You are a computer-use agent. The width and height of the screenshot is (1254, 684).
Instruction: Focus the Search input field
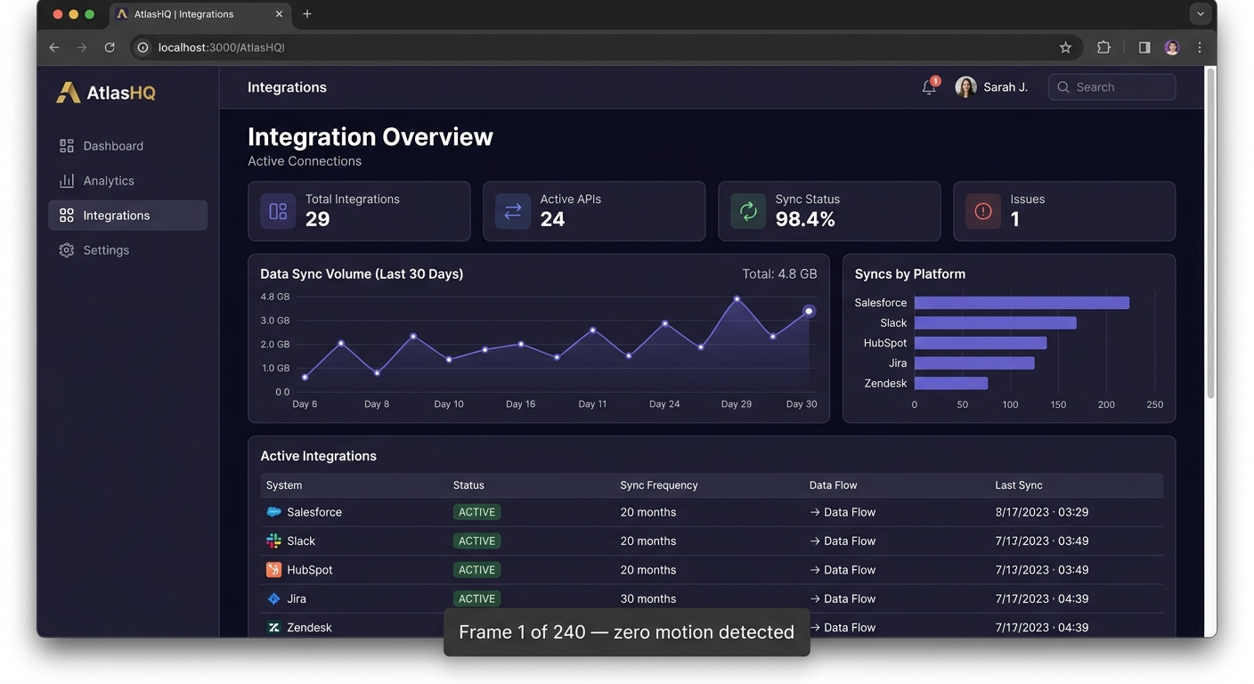click(x=1112, y=87)
